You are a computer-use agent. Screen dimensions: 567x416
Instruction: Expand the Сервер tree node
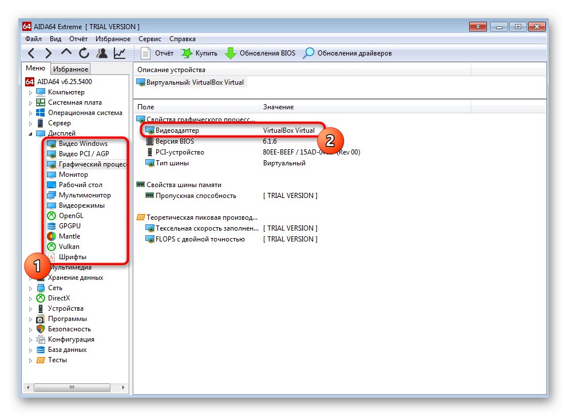coord(30,124)
